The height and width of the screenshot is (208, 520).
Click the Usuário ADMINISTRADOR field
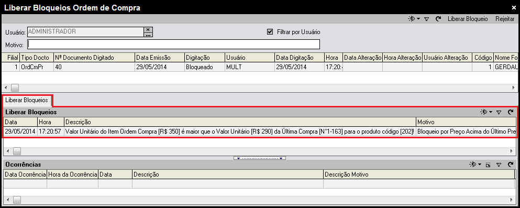click(x=85, y=32)
